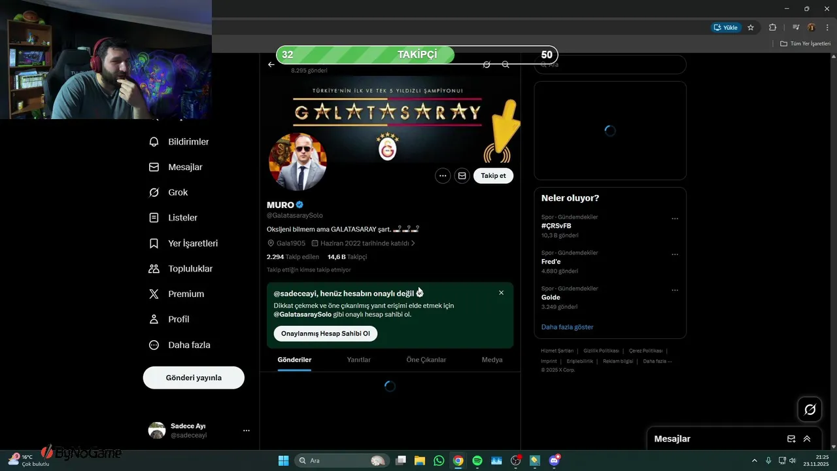The height and width of the screenshot is (471, 837).
Task: Switch to the Öne Çıkanlar tab
Action: pyautogui.click(x=426, y=360)
